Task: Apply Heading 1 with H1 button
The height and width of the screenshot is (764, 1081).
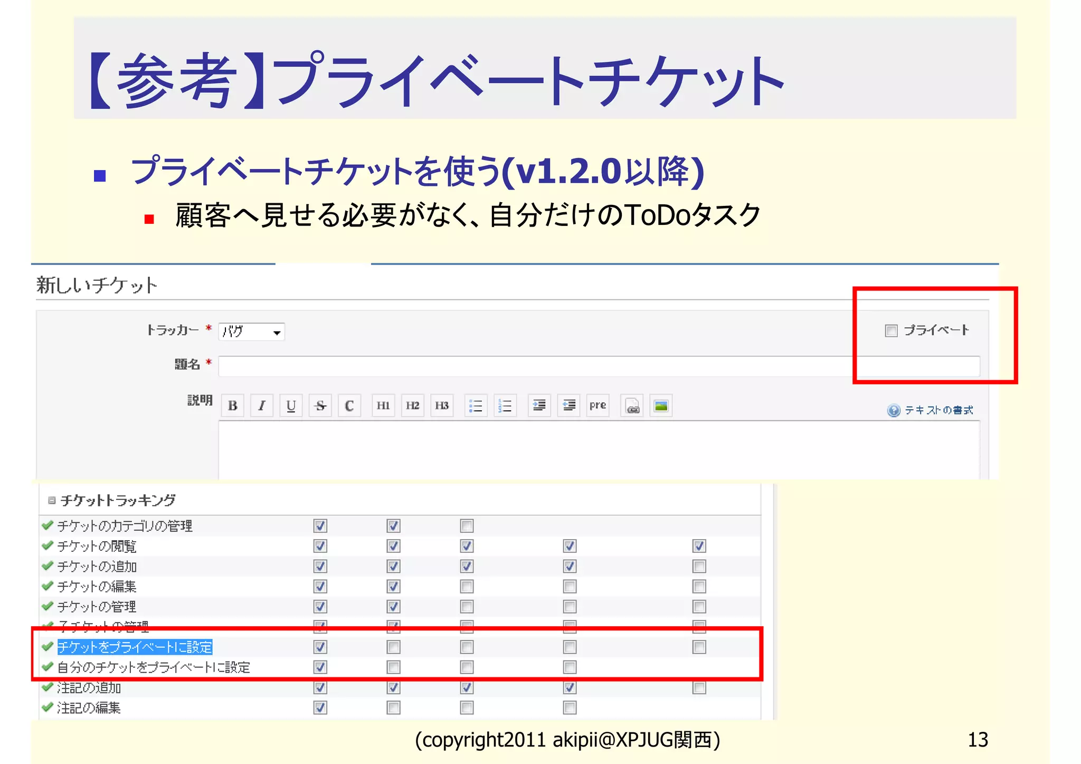Action: click(383, 405)
